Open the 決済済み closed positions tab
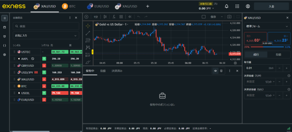Image resolution: width=292 pixels, height=132 pixels. pos(117,71)
